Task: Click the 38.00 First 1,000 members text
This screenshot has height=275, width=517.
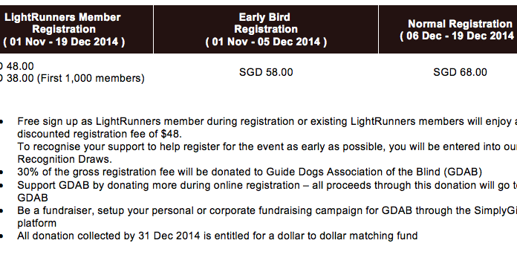Action: 72,79
